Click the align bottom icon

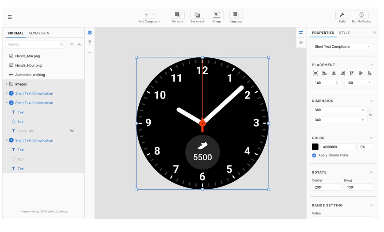point(370,73)
